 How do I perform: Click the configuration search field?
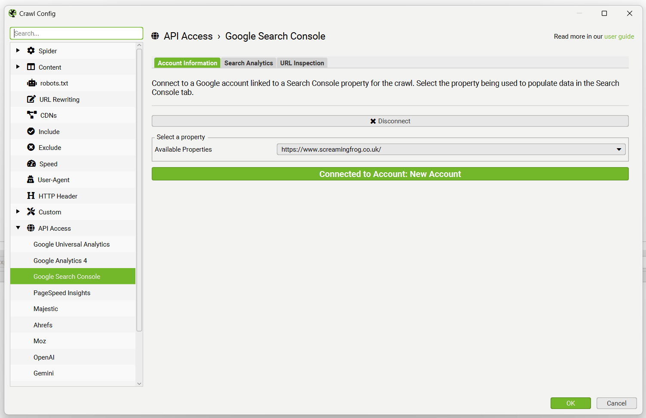click(x=77, y=34)
